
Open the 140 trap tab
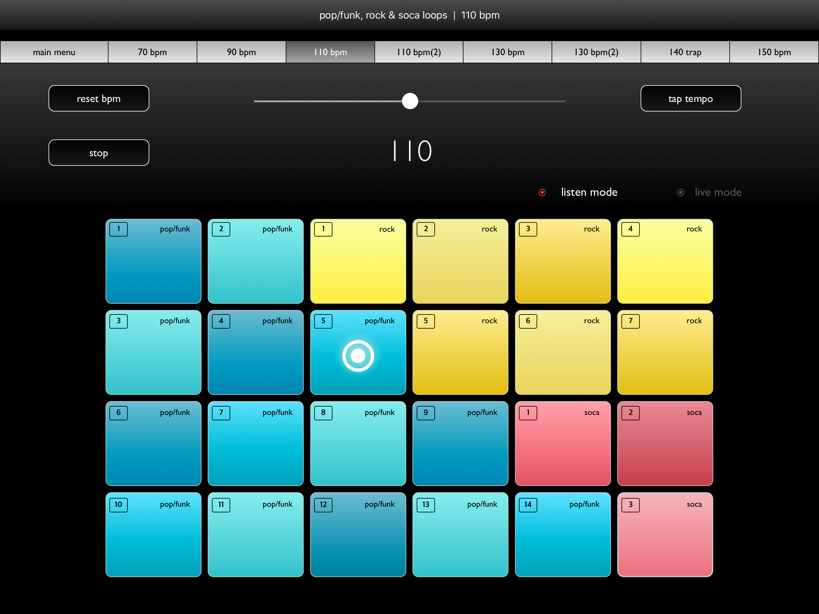pyautogui.click(x=685, y=52)
